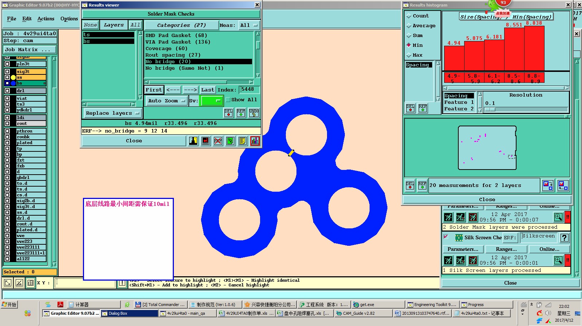Toggle the rout layer checkbox
Screen dimensions: 582x326
pyautogui.click(x=7, y=123)
